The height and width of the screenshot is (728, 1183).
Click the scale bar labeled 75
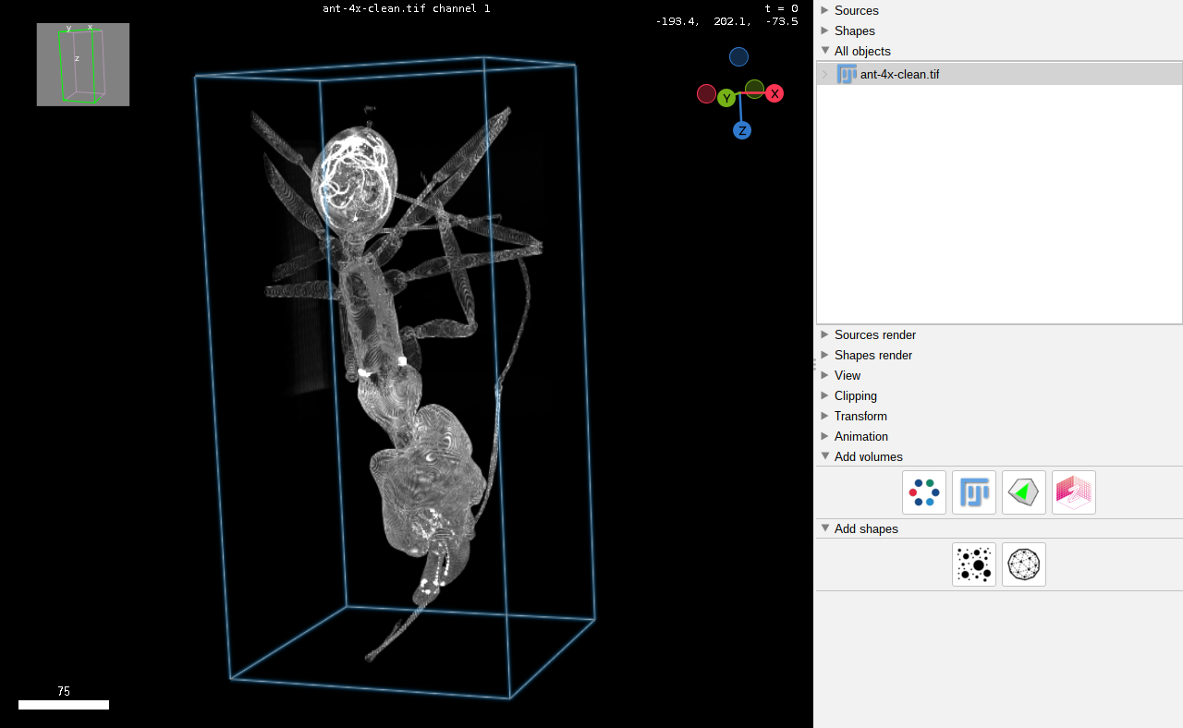64,705
